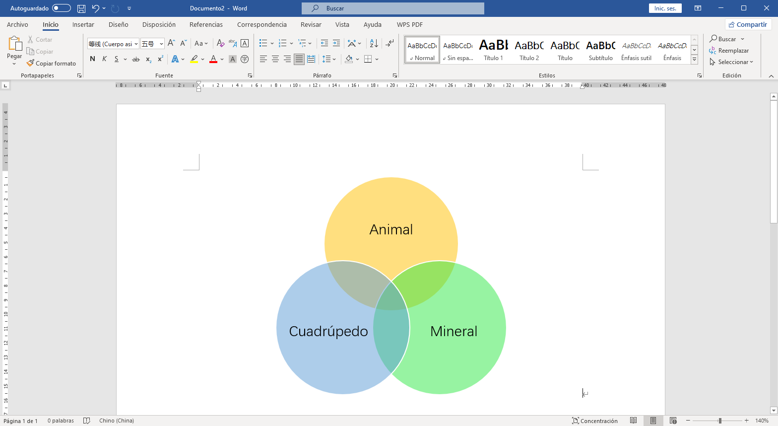Apply distributed alignment
778x426 pixels.
[x=311, y=59]
